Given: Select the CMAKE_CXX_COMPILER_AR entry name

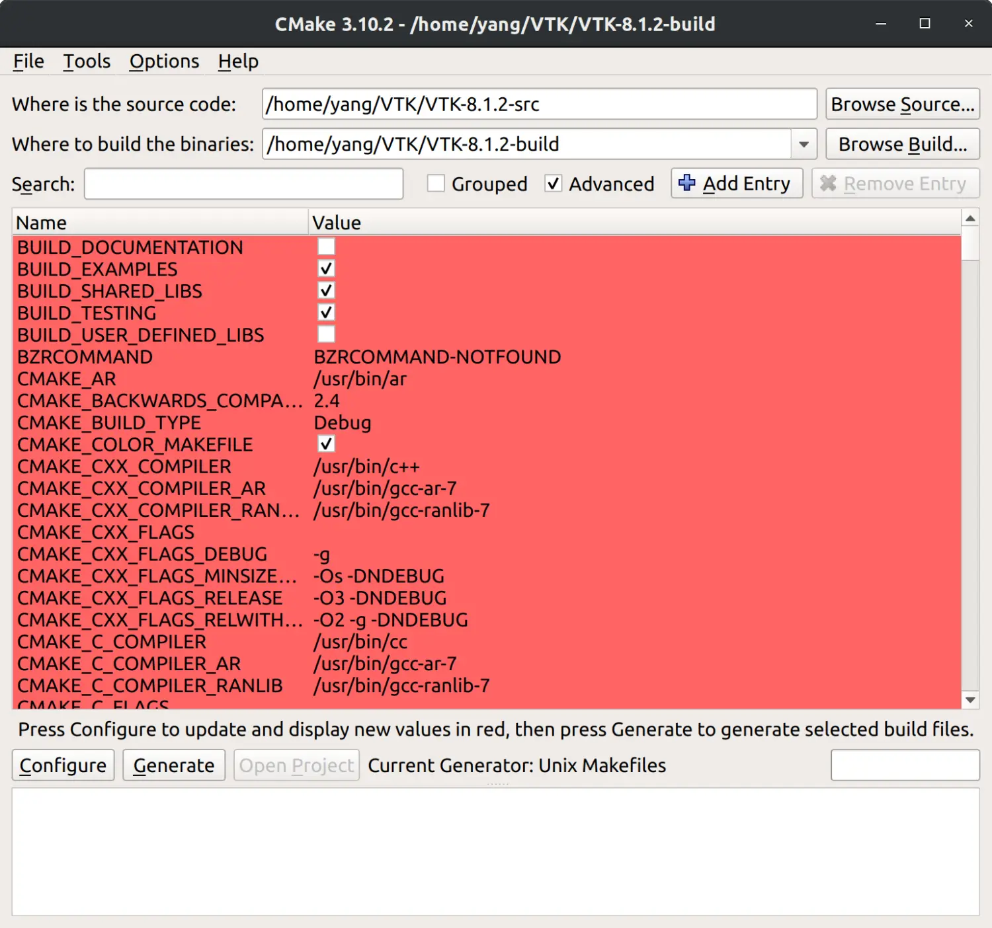Looking at the screenshot, I should (142, 488).
